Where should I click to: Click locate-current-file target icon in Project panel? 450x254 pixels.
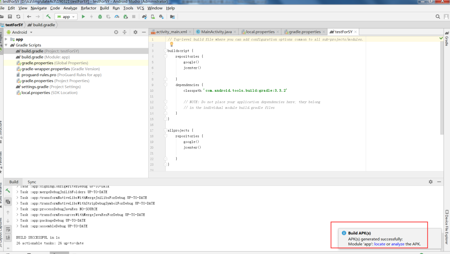(116, 32)
